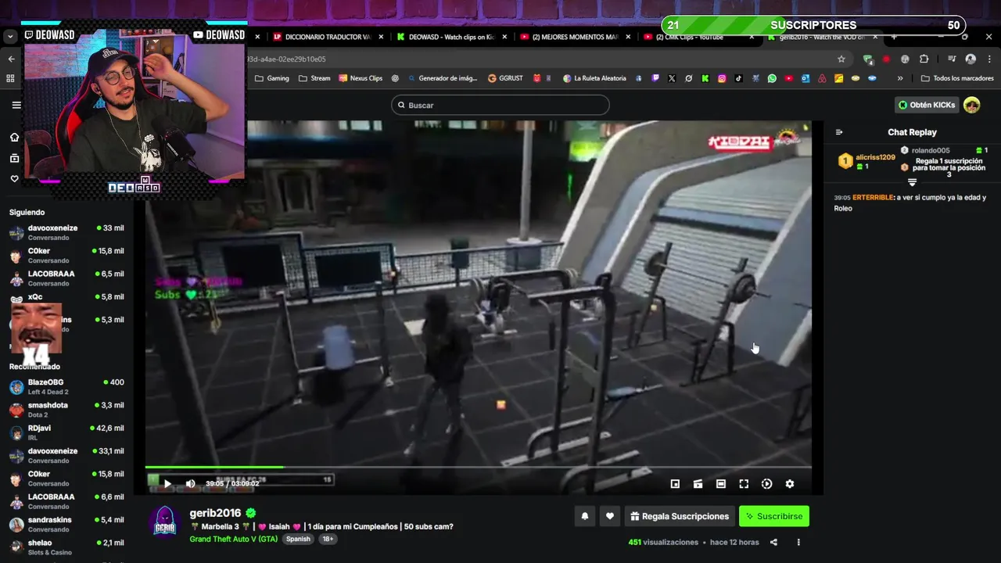Share the video with the share icon

coord(773,542)
